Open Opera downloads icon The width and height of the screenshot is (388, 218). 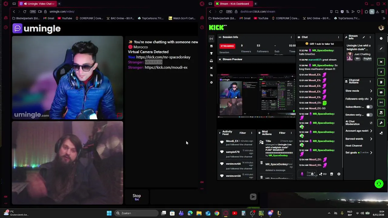point(378,12)
